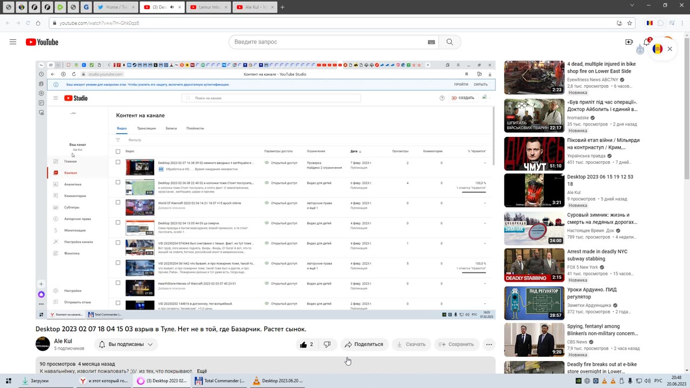Viewport: 690px width, 388px height.
Task: Click the Скачать download button
Action: click(x=411, y=344)
